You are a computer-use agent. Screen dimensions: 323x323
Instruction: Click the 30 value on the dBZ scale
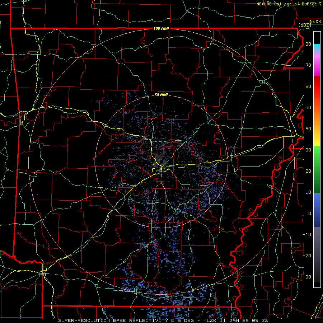[308, 150]
